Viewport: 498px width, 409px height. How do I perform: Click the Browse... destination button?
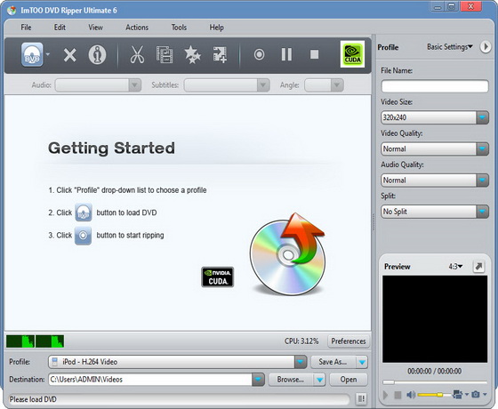click(x=290, y=380)
